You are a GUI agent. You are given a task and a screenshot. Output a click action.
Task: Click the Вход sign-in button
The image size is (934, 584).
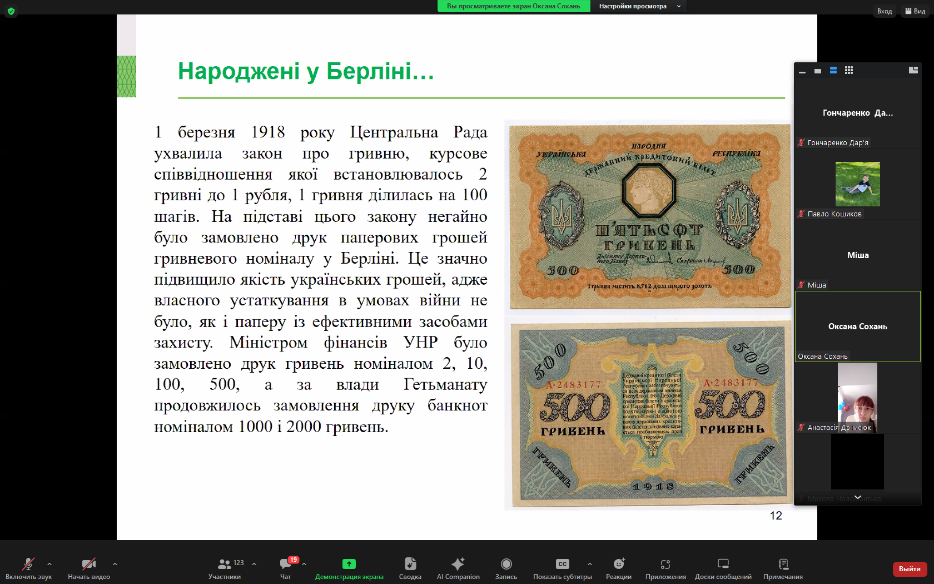point(884,11)
